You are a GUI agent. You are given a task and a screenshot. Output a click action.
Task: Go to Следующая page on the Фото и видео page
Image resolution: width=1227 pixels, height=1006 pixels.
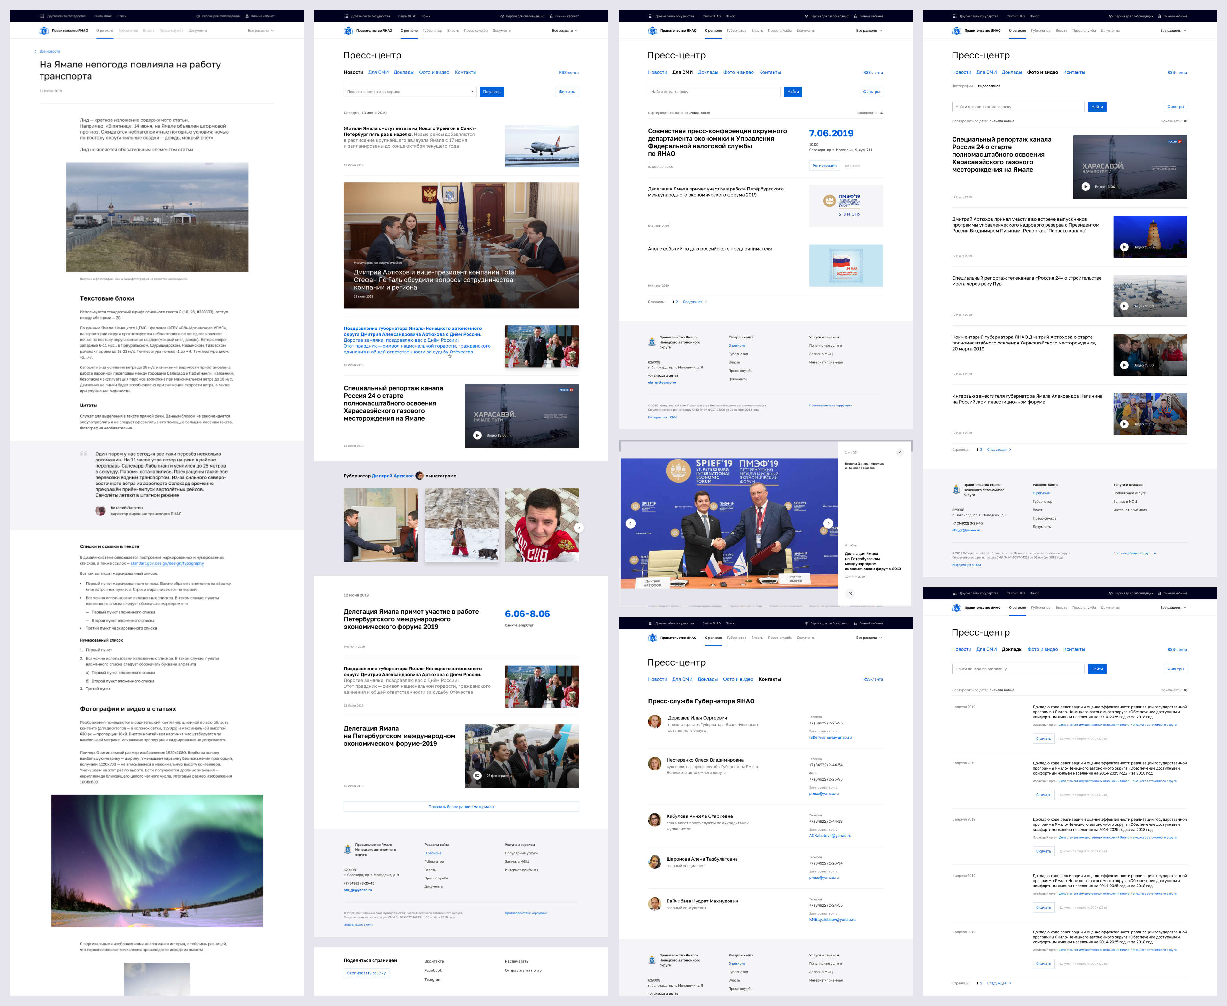[x=999, y=450]
